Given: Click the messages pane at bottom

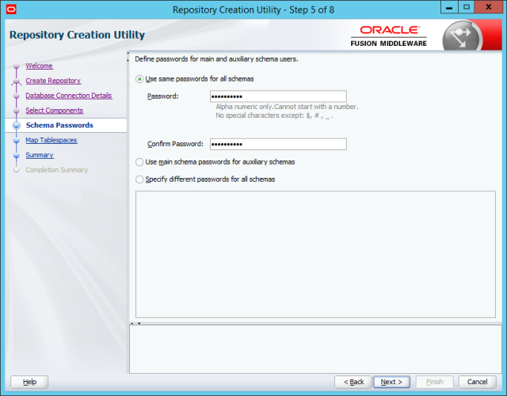Looking at the screenshot, I should (315, 349).
